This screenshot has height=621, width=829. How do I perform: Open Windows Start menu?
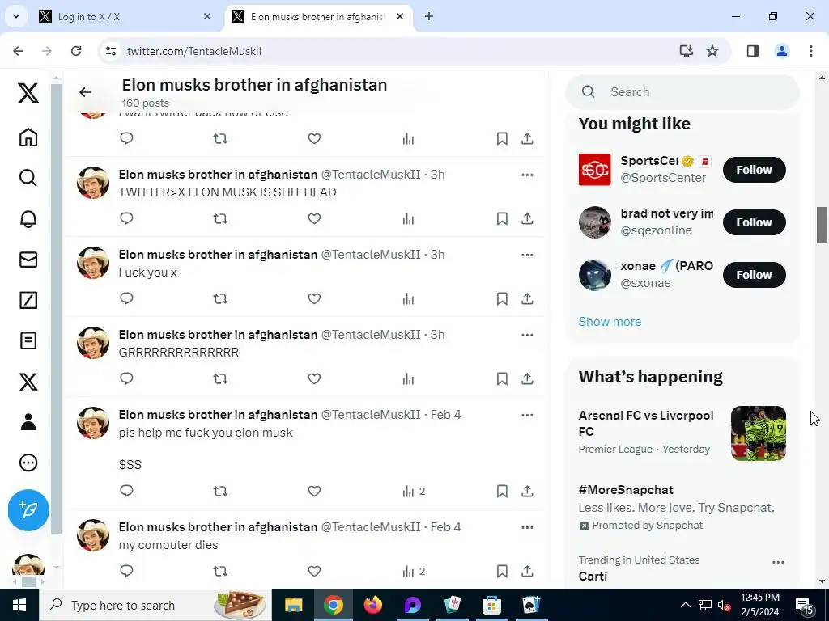(19, 605)
